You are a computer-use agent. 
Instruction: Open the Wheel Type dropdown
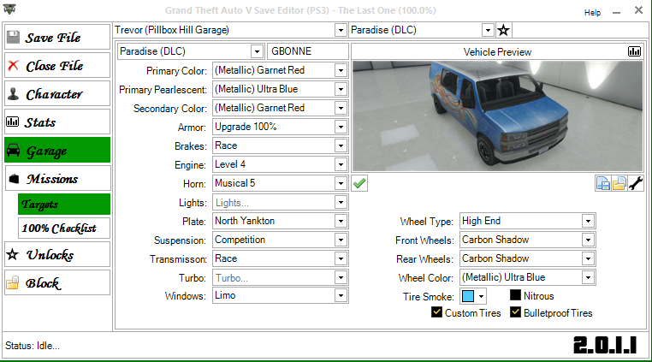tap(588, 221)
